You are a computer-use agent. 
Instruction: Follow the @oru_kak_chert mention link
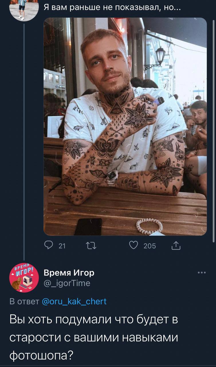[74, 301]
